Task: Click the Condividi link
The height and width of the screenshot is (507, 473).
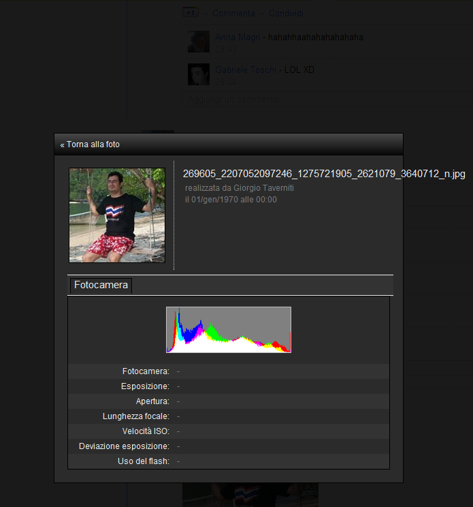Action: pyautogui.click(x=286, y=14)
